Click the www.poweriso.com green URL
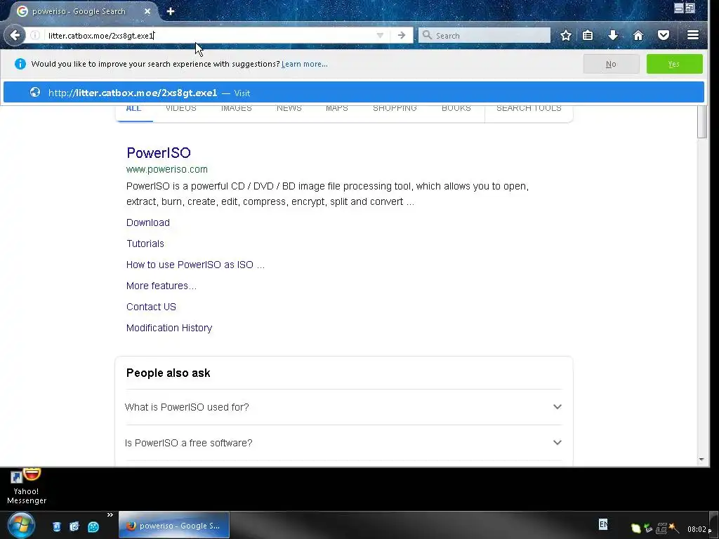The image size is (719, 539). tap(167, 169)
